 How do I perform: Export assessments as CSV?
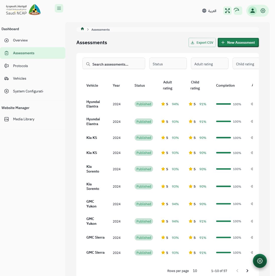coord(202,42)
